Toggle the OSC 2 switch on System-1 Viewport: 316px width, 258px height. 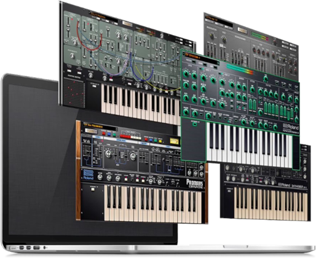221,74
